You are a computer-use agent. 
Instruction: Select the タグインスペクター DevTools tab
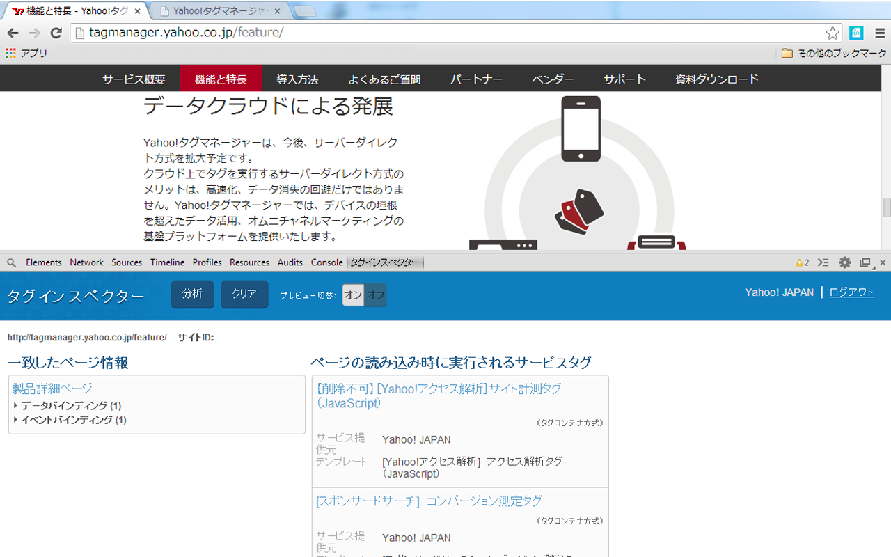point(385,262)
